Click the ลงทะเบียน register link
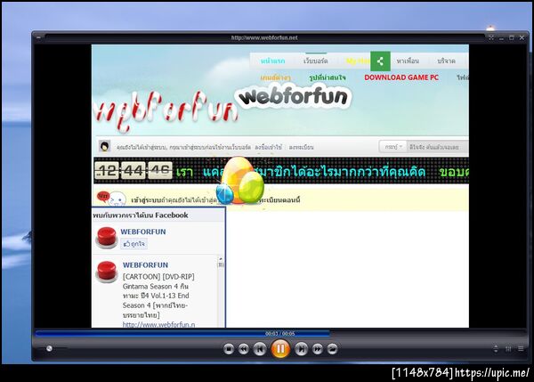The image size is (534, 382). (302, 147)
